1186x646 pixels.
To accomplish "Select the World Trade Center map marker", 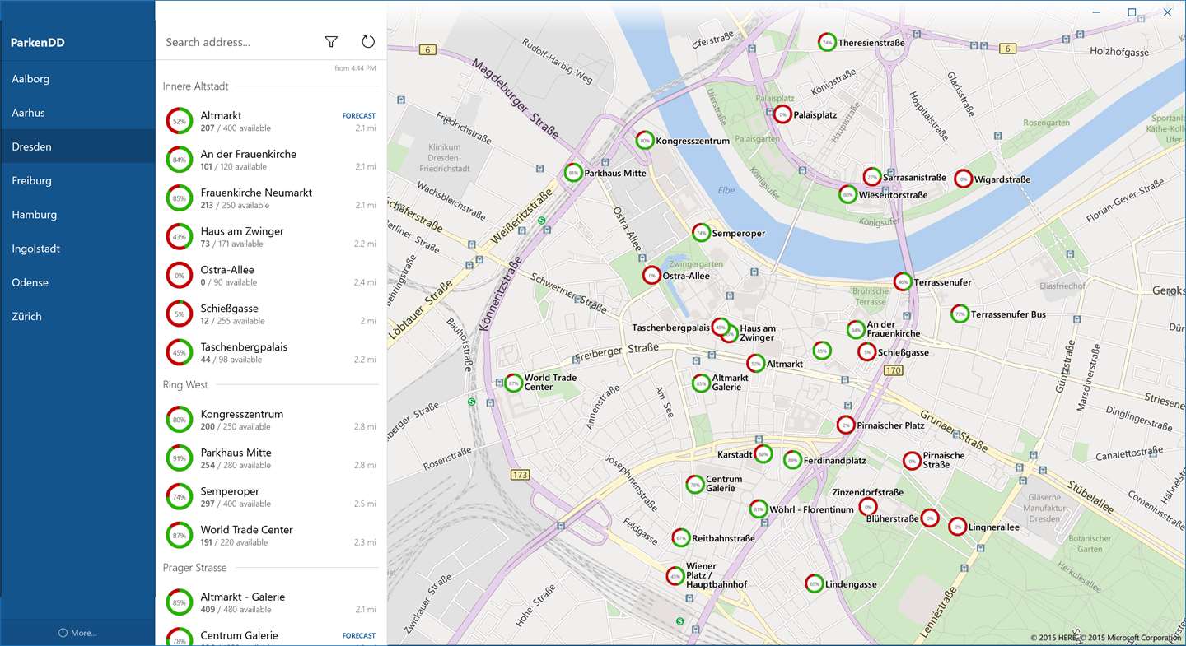I will click(513, 383).
